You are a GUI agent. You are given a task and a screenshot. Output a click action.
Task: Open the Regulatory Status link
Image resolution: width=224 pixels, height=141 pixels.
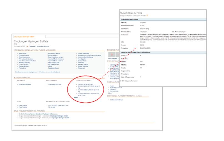point(53,68)
